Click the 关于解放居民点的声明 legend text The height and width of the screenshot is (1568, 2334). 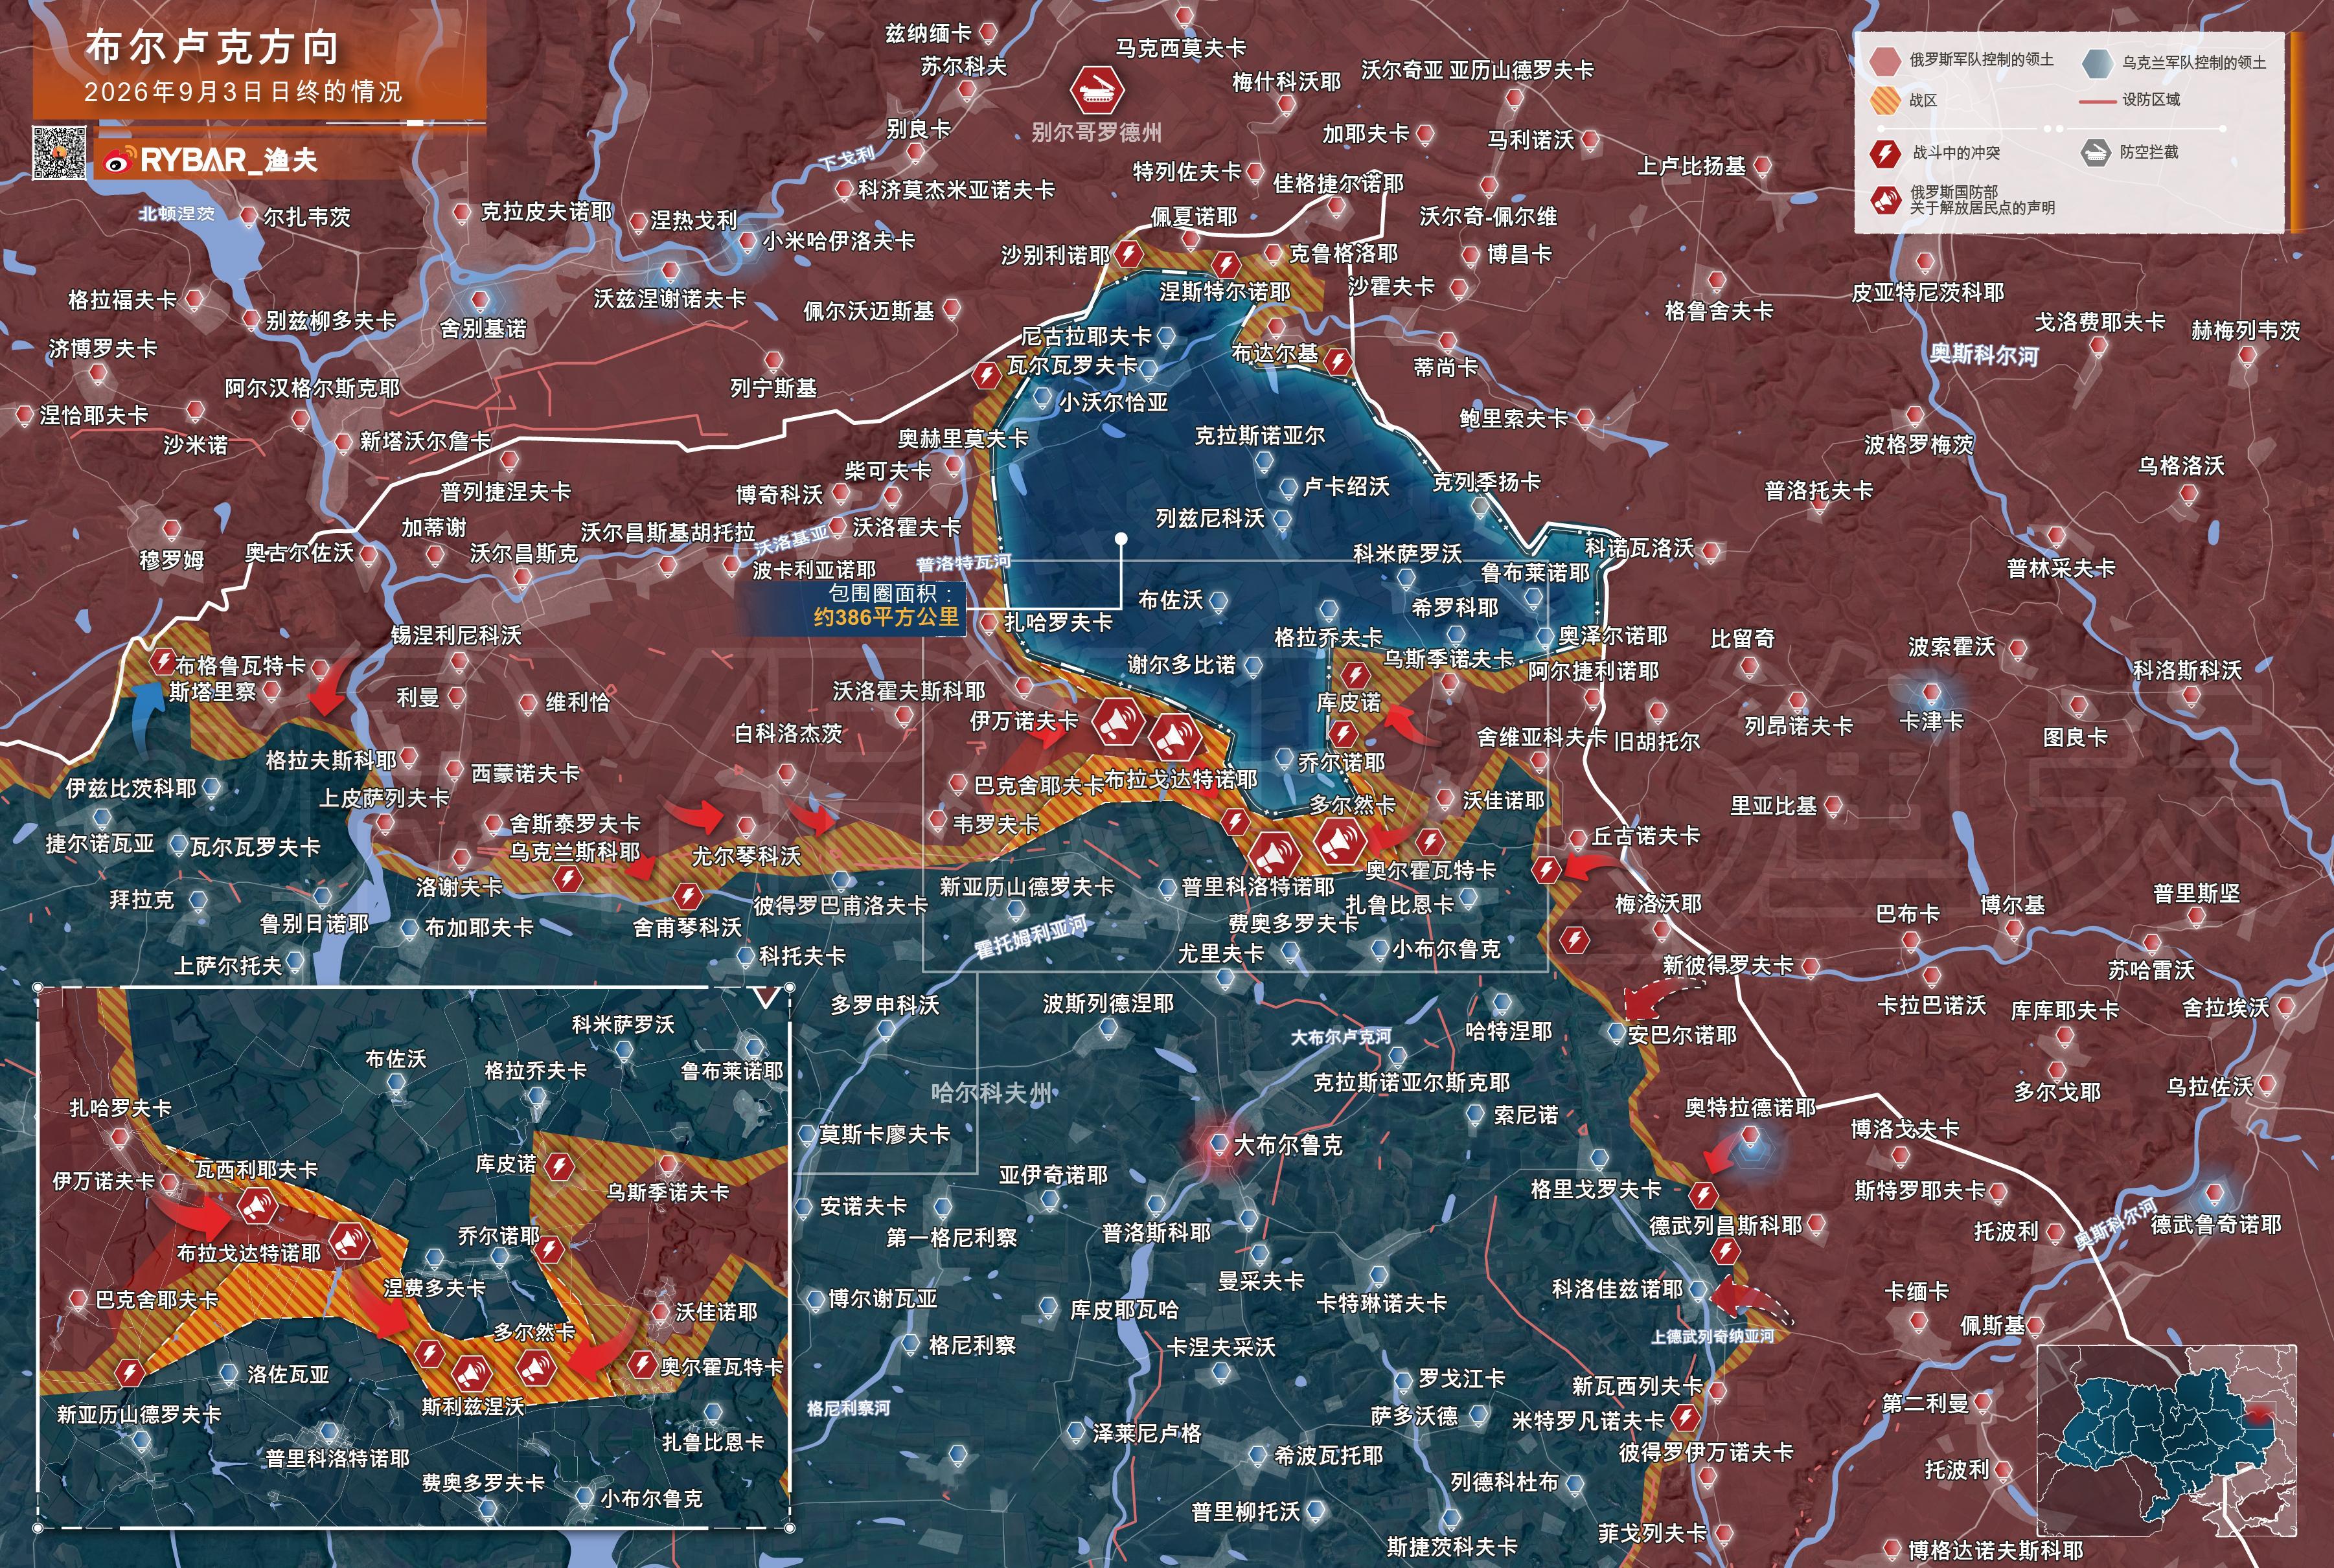(x=1983, y=208)
